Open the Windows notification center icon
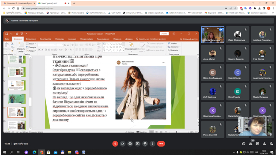277x156 pixels. 272,152
